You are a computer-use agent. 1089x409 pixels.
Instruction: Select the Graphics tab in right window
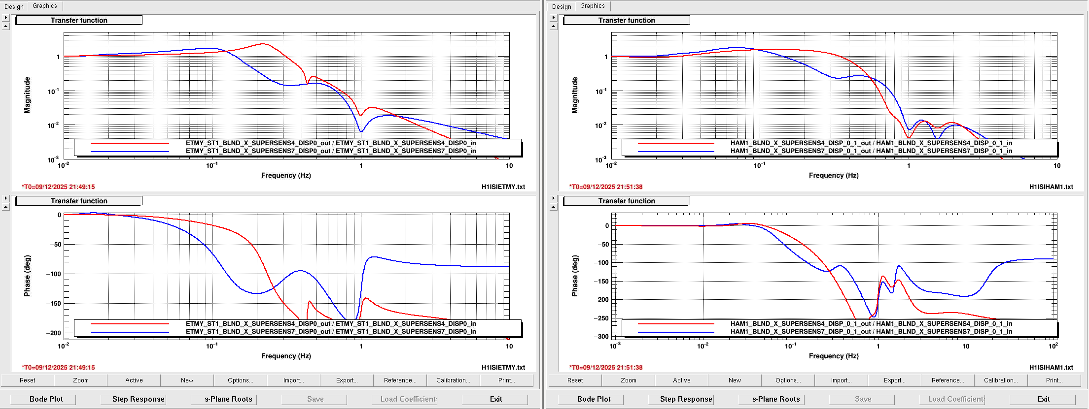(x=592, y=6)
